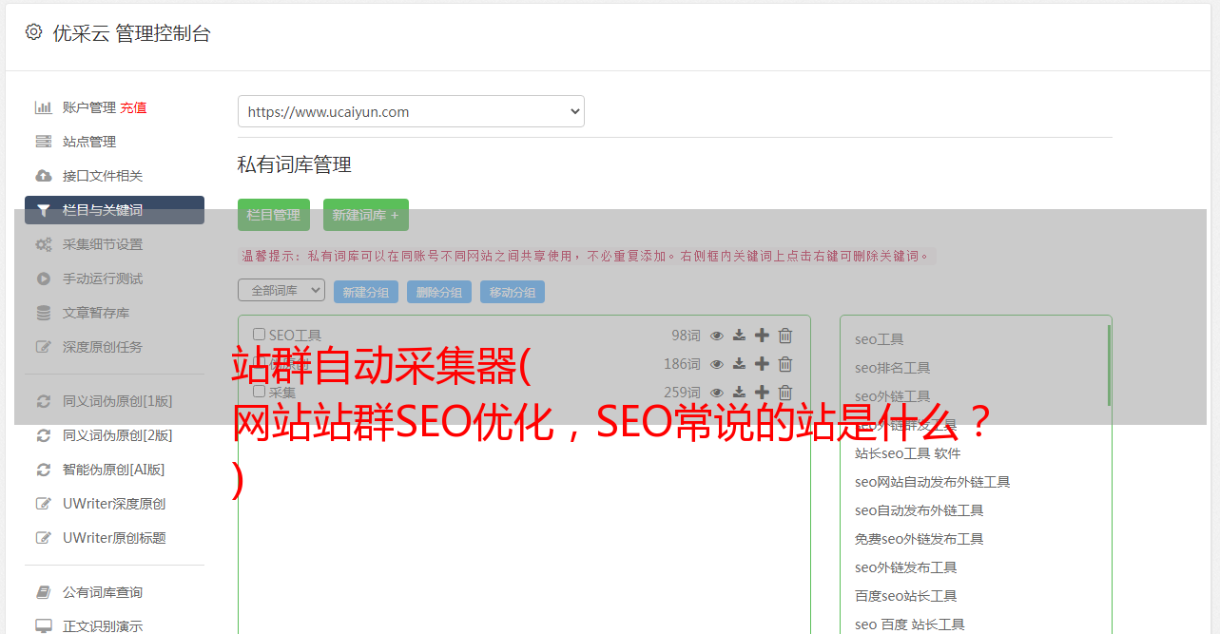This screenshot has width=1220, height=634.
Task: Click the 新建分组 button
Action: click(x=366, y=292)
